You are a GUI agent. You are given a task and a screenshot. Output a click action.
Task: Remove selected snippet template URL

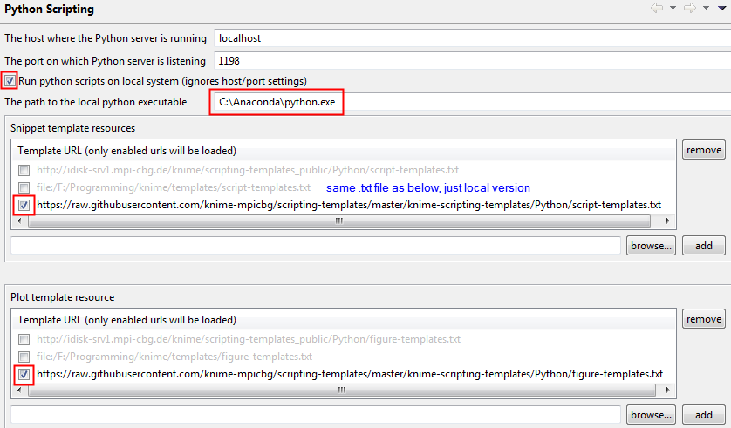pos(703,150)
